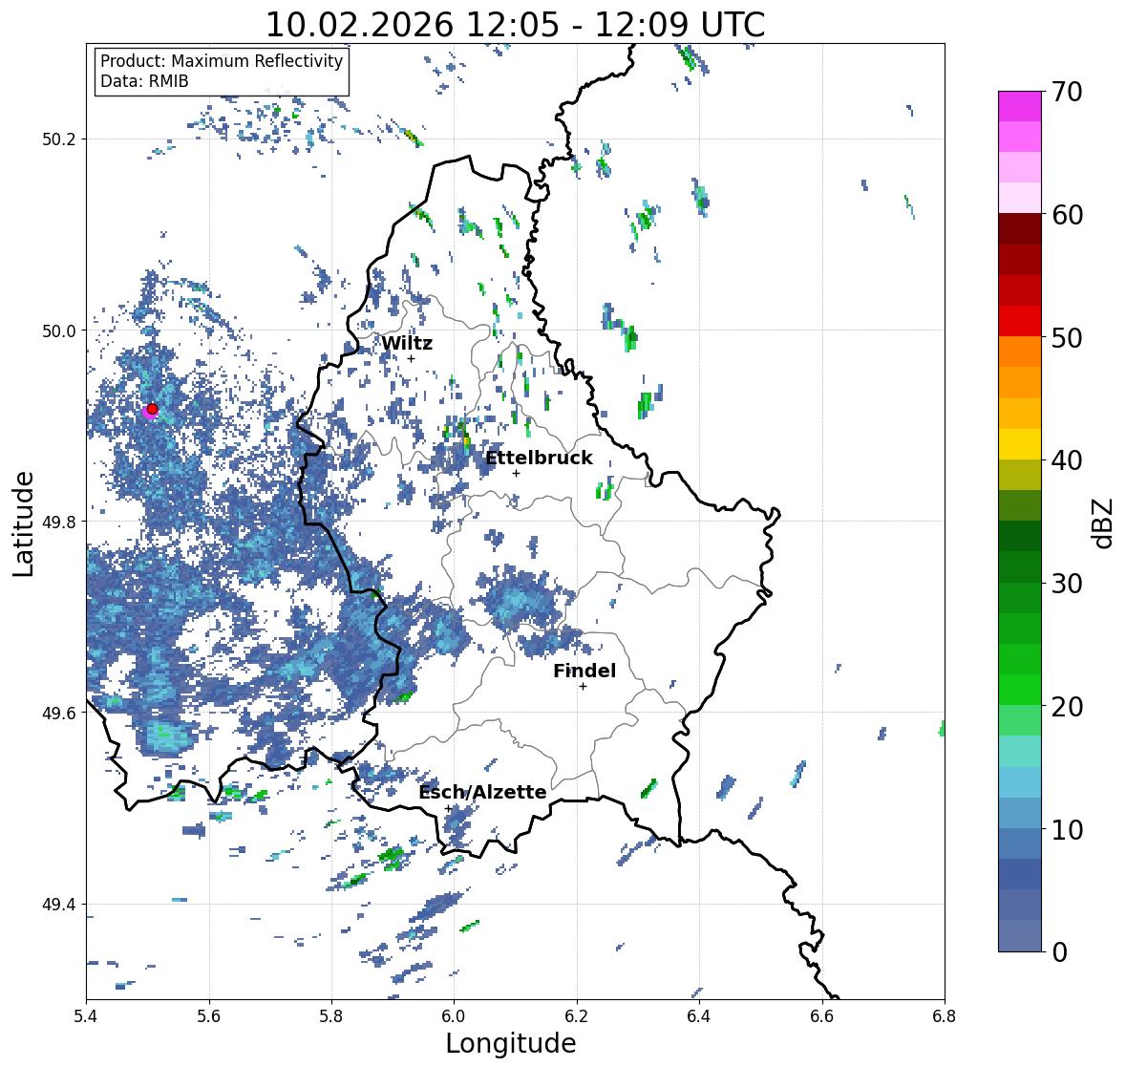Click the dark red swatch below 60 dBZ
Image resolution: width=1126 pixels, height=1067 pixels.
(1020, 229)
